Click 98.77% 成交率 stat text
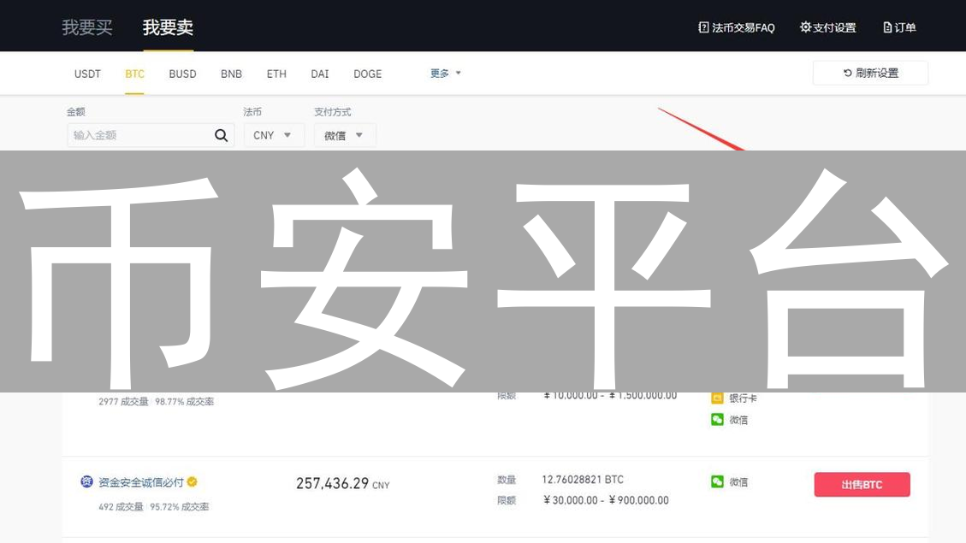The height and width of the screenshot is (543, 966). pos(184,401)
